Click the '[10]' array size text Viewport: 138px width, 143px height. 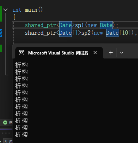[125, 33]
